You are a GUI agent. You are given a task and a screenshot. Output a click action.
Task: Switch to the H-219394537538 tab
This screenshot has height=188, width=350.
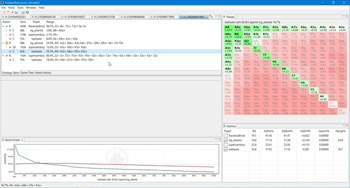104,16
